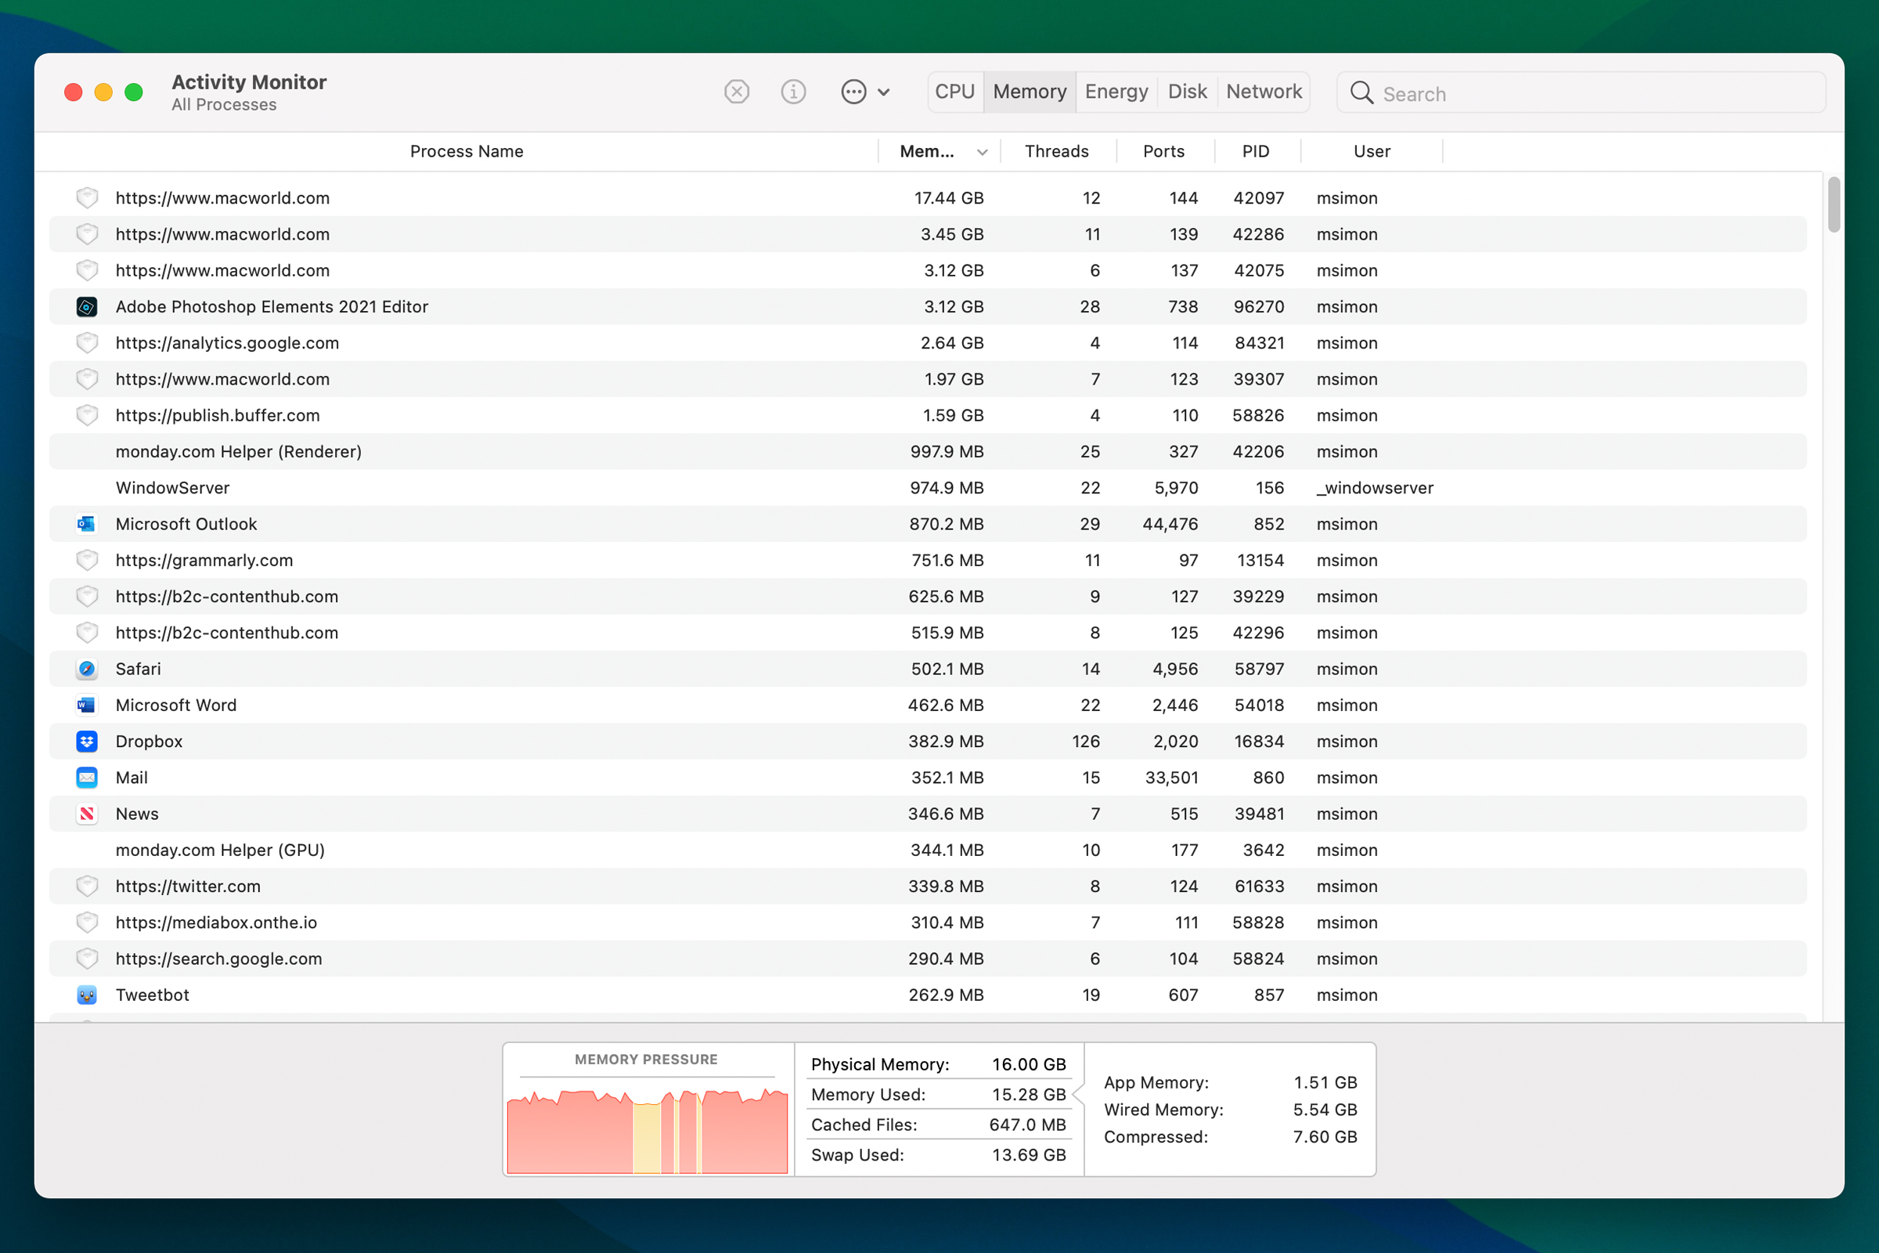Click the Microsoft Word process row
This screenshot has width=1879, height=1253.
click(939, 705)
